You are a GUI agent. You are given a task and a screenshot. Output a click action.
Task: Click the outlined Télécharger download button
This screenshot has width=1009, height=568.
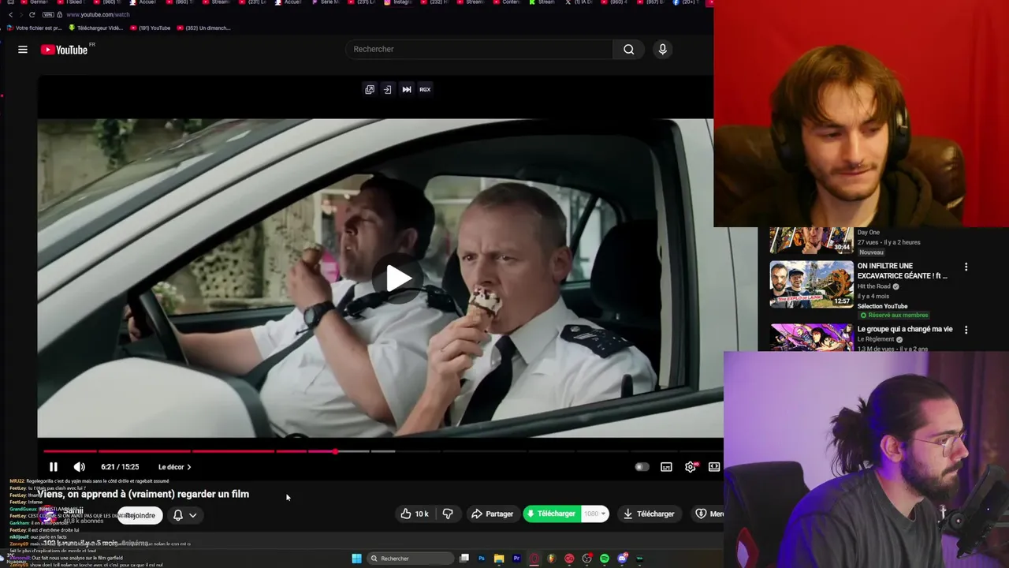click(649, 514)
